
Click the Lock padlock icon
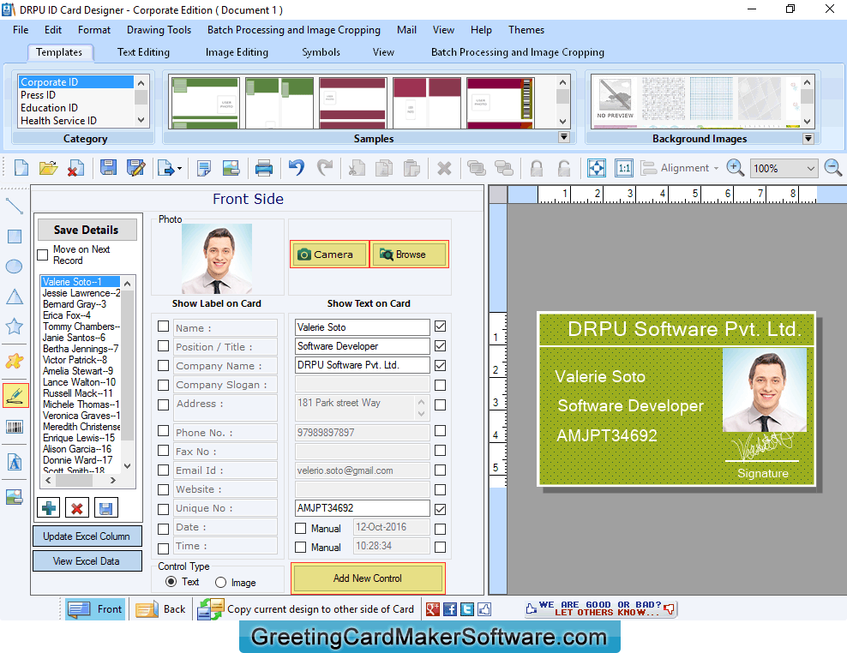coord(537,168)
